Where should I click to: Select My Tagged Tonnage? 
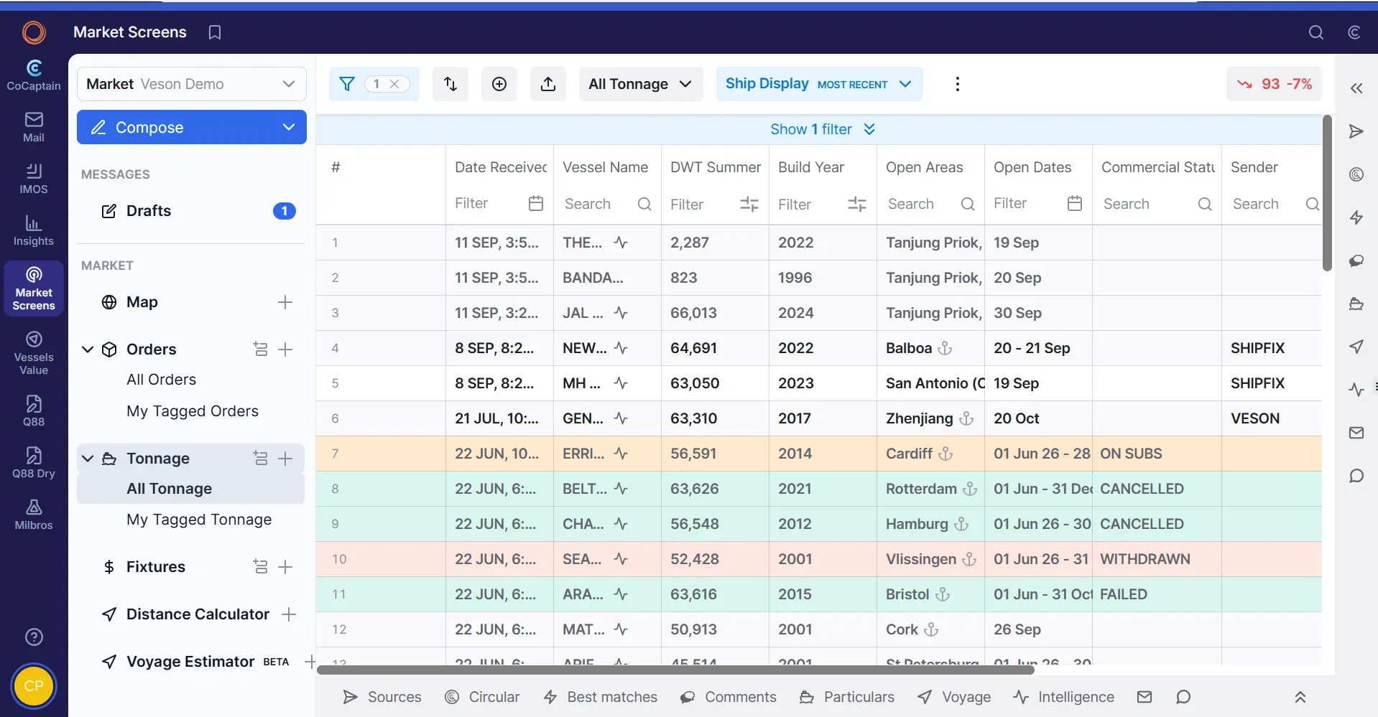(199, 520)
